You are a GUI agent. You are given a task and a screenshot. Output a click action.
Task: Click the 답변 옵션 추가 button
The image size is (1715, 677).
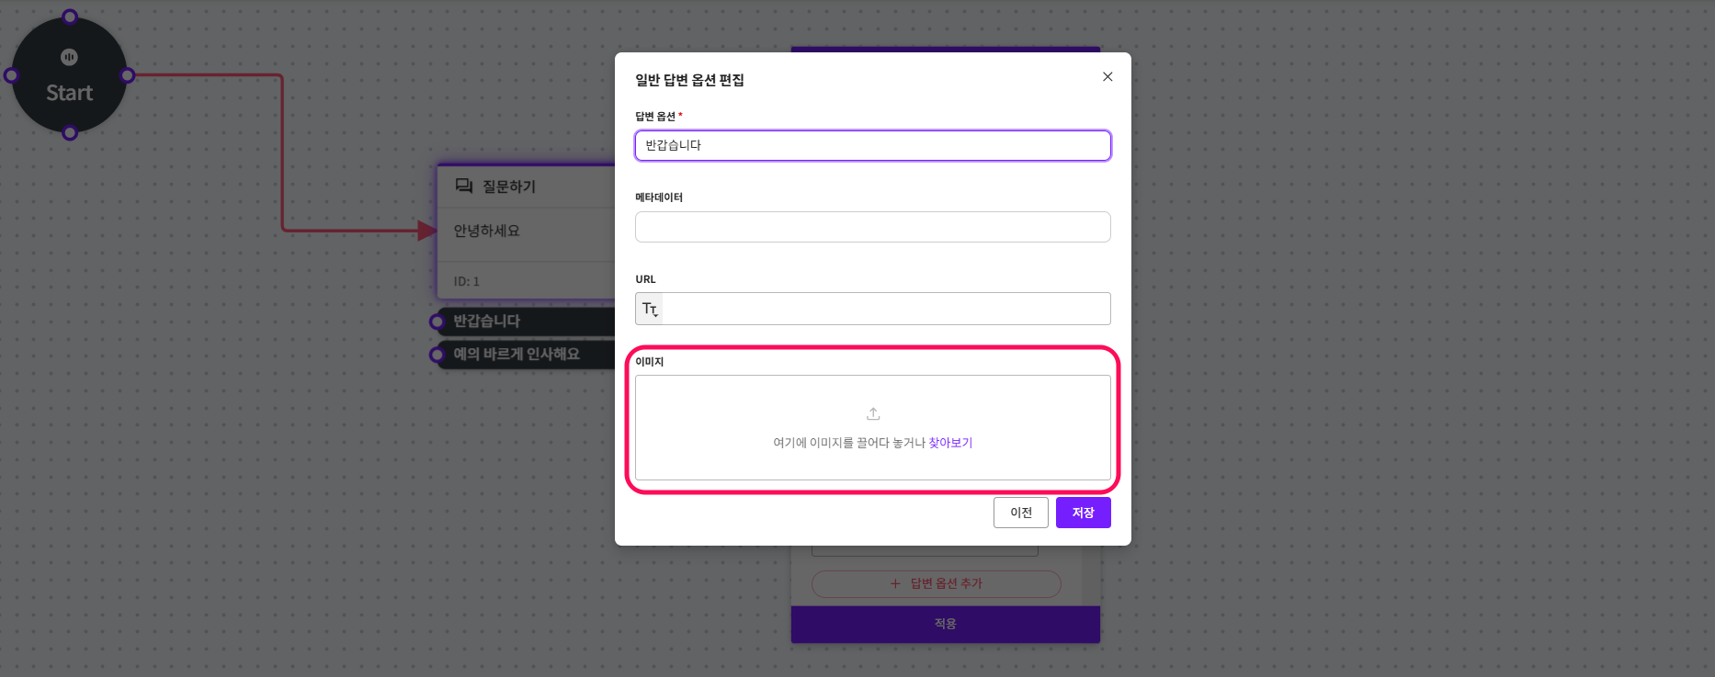[x=936, y=583]
